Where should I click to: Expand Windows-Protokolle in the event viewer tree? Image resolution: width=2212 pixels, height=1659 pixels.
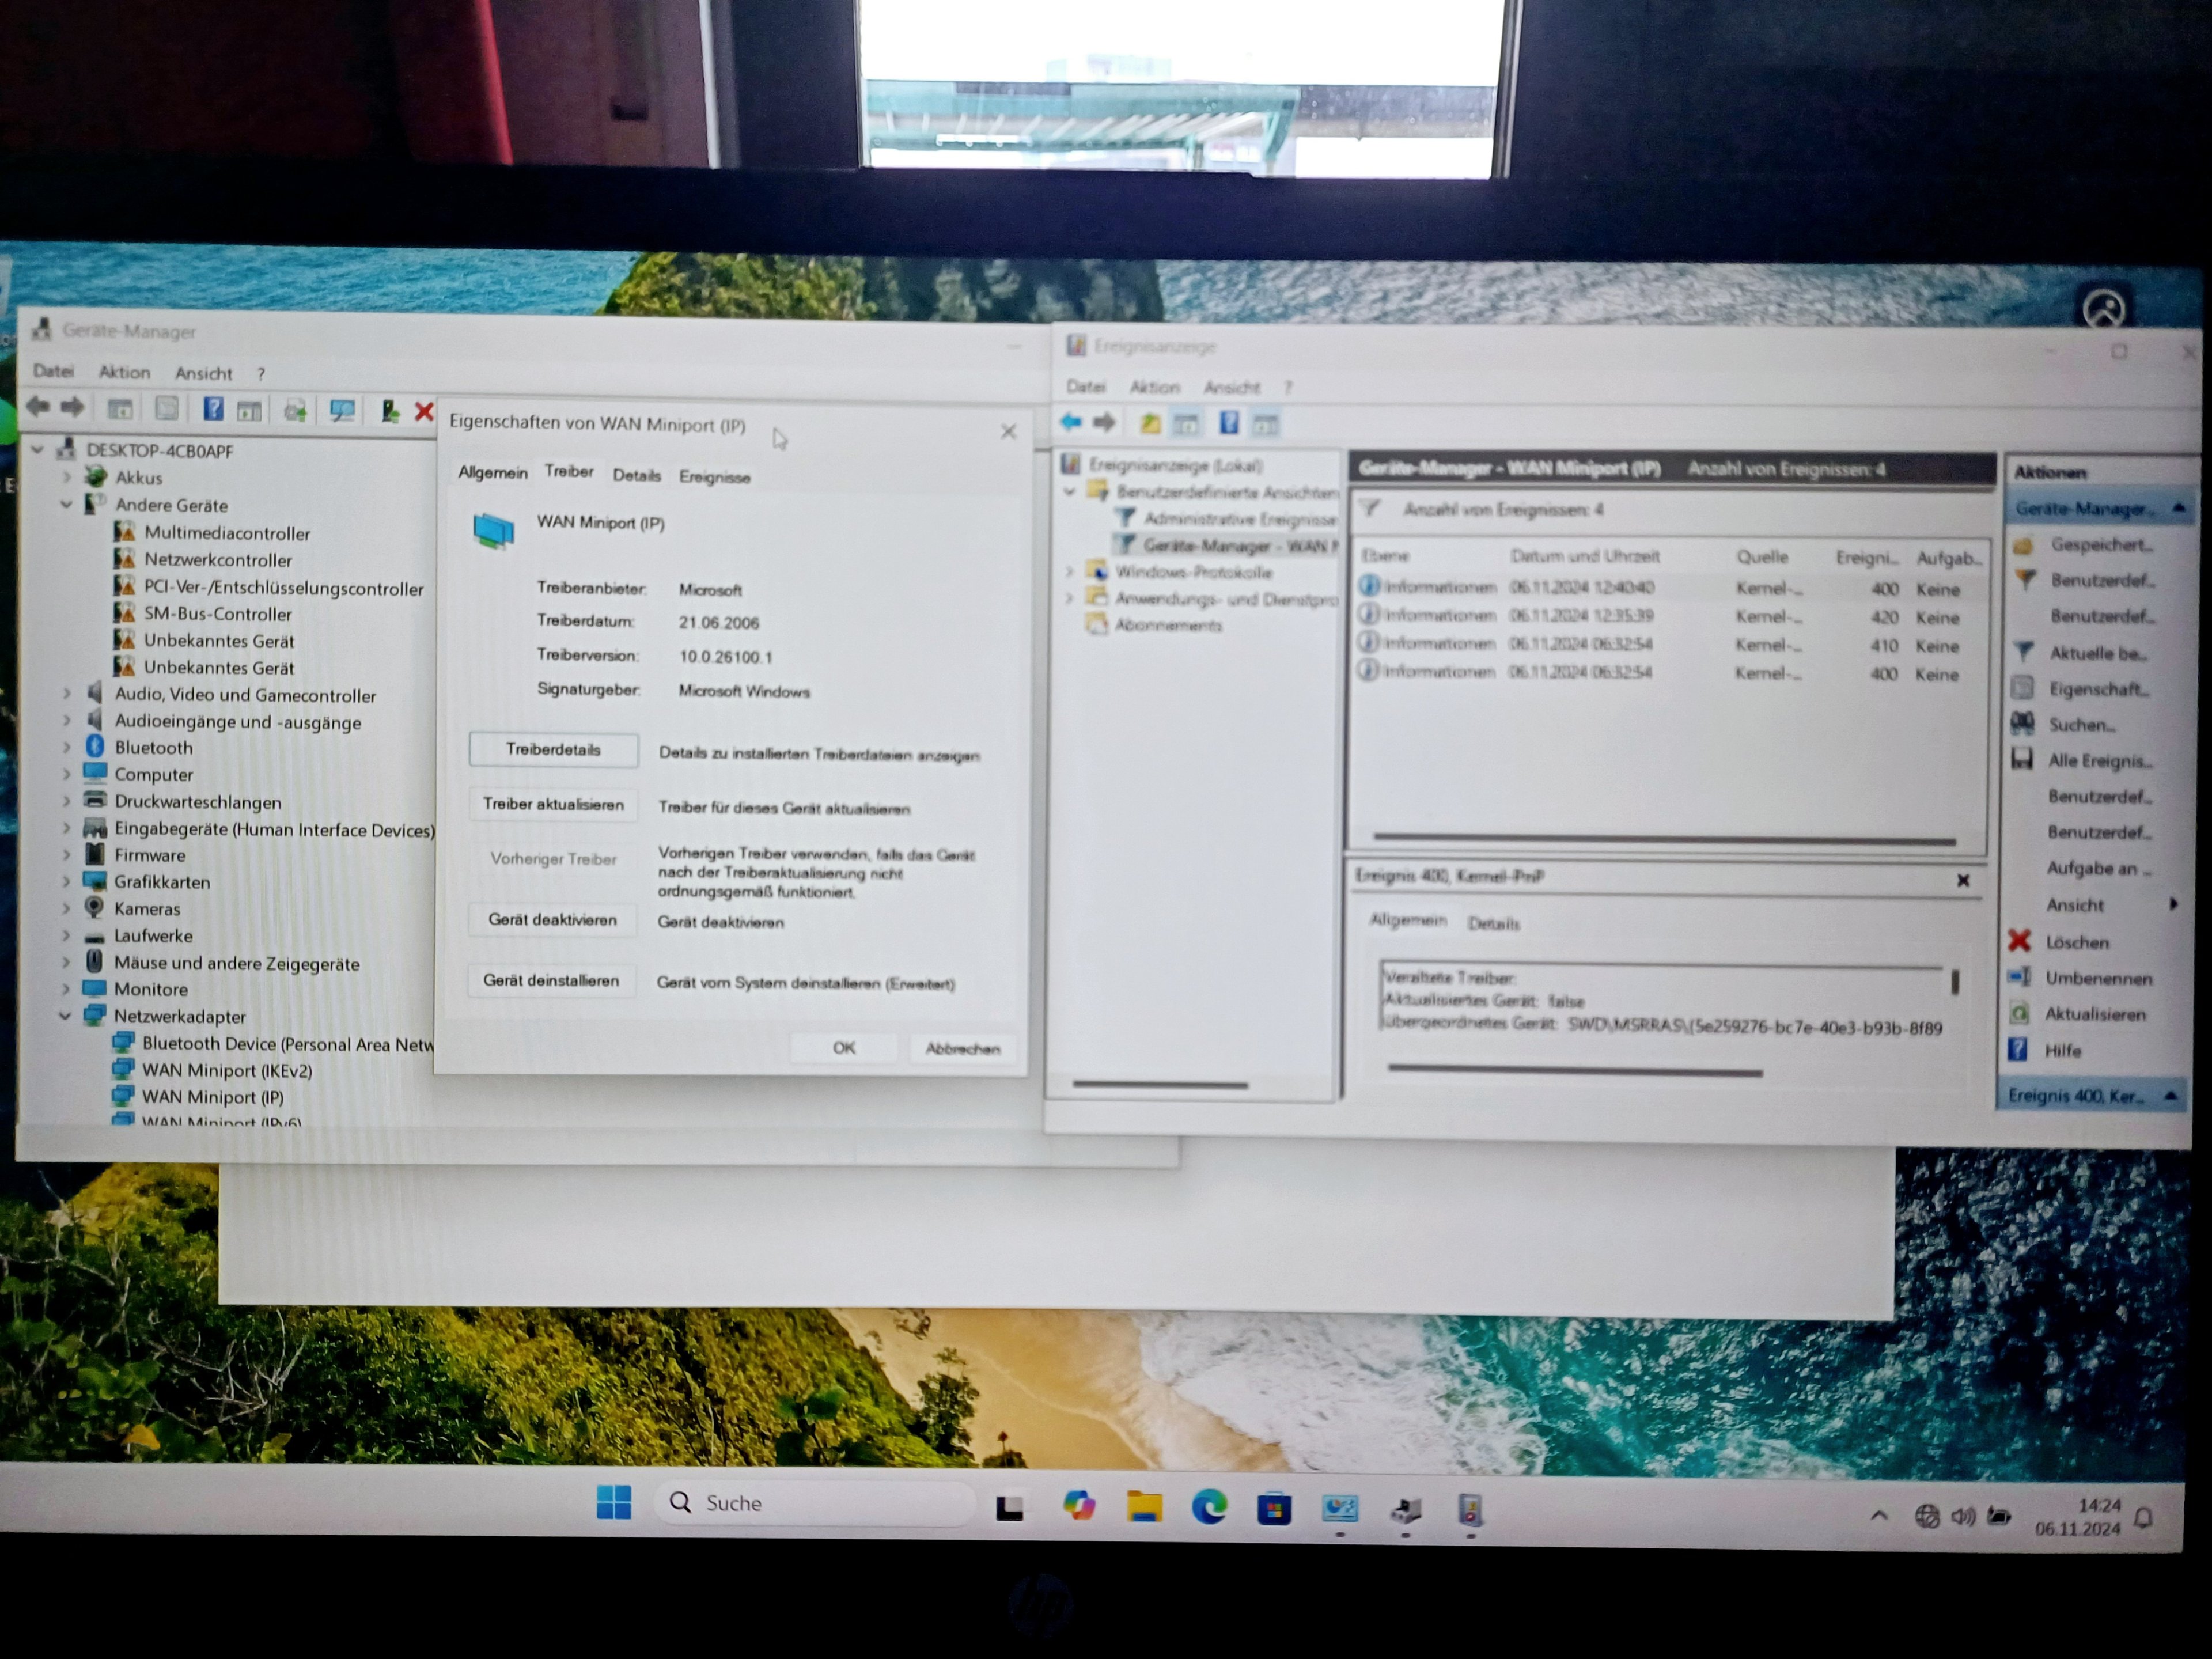pyautogui.click(x=1069, y=572)
